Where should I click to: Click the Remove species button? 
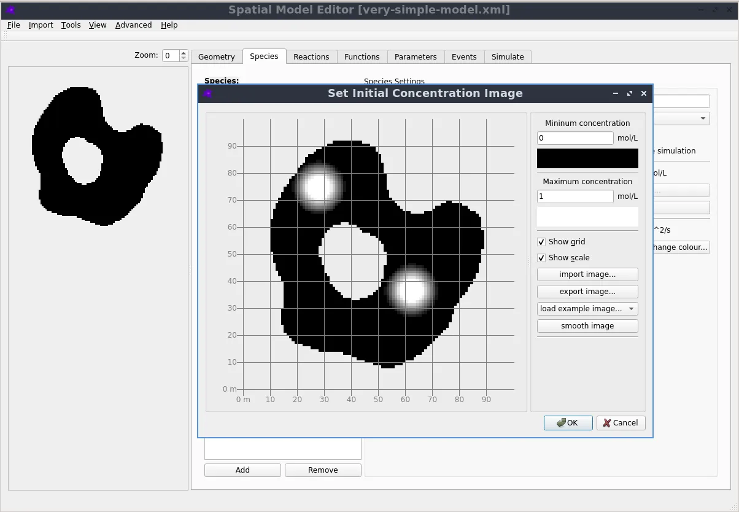(x=323, y=470)
